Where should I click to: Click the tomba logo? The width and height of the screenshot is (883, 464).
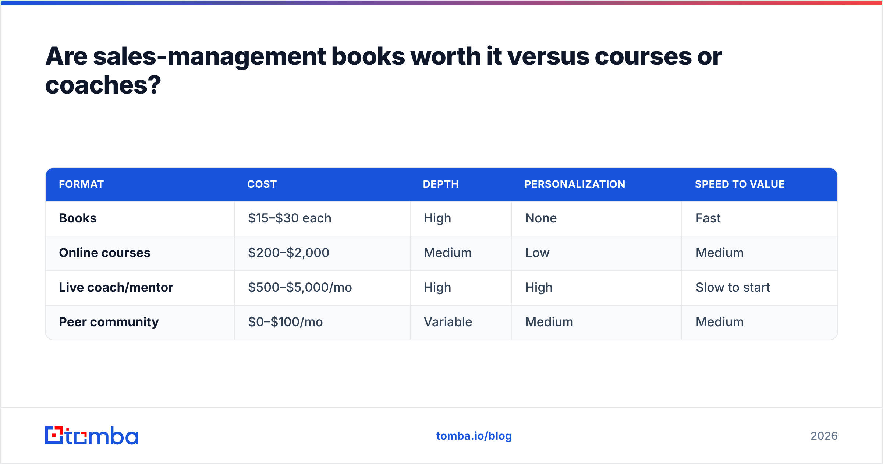click(x=92, y=436)
